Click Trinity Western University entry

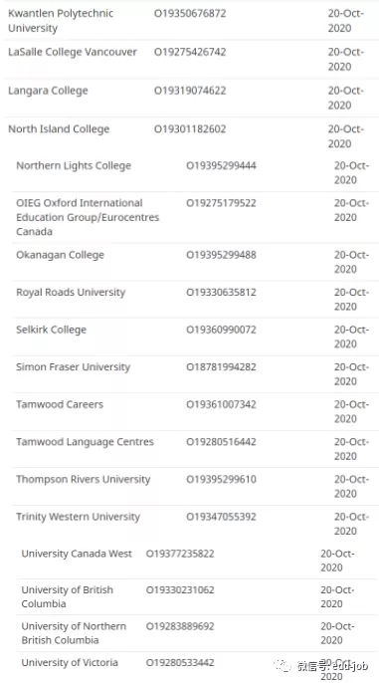pos(78,517)
